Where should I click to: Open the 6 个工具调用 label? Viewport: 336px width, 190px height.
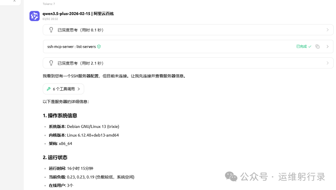tap(64, 89)
